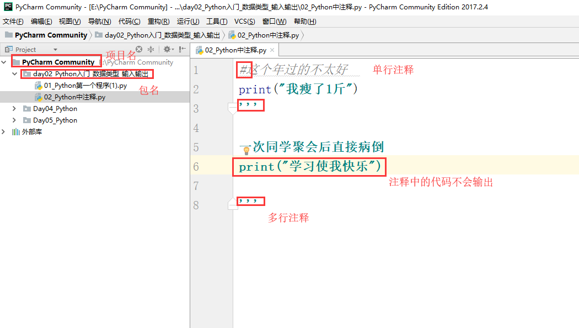Viewport: 579px width, 328px height.
Task: Collapse the day02_Python入门 数据类型 输入输出 folder
Action: [x=14, y=74]
